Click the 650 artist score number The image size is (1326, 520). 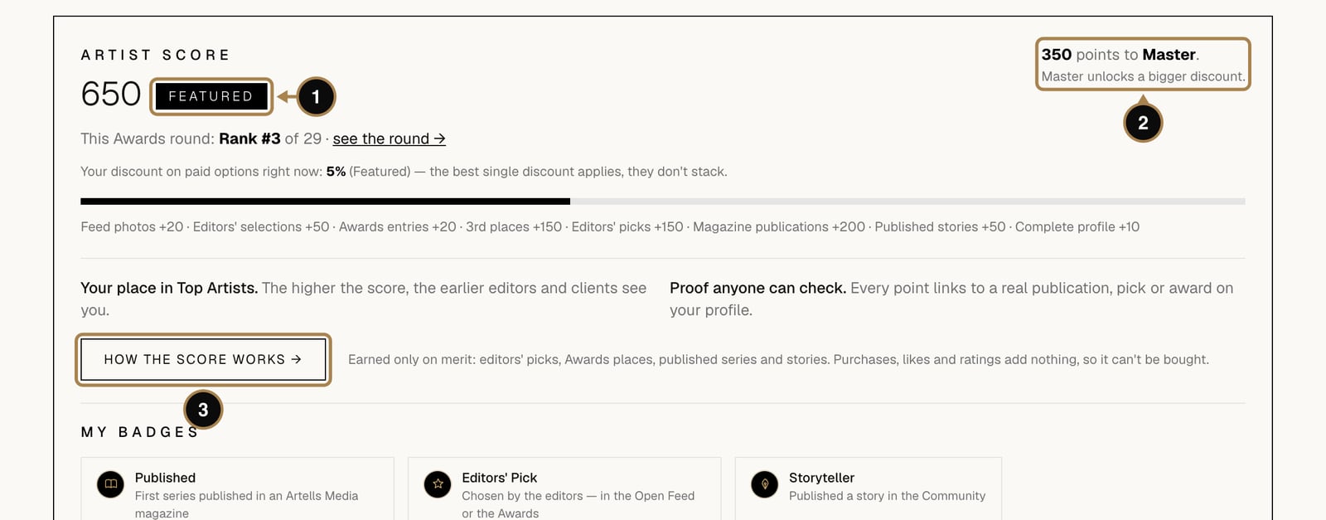(x=111, y=94)
